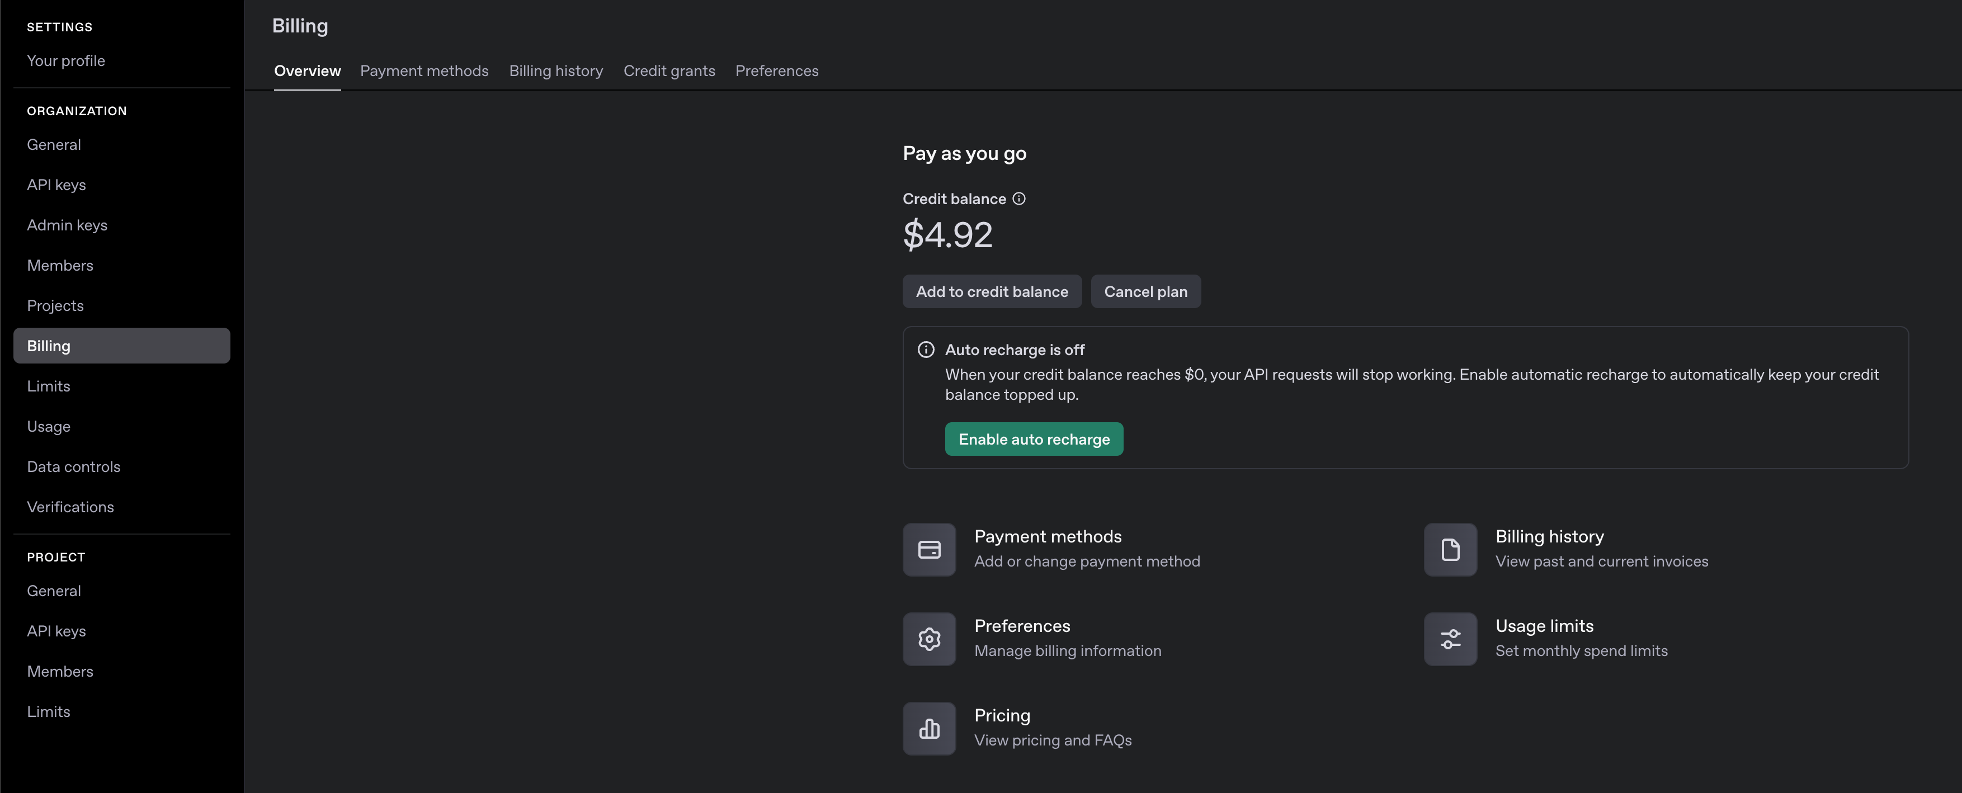Go to the Credit grants tab
Image resolution: width=1962 pixels, height=793 pixels.
(669, 71)
